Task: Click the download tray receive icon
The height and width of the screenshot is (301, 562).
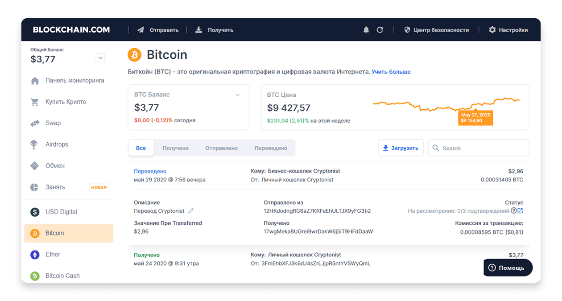Action: pyautogui.click(x=198, y=30)
